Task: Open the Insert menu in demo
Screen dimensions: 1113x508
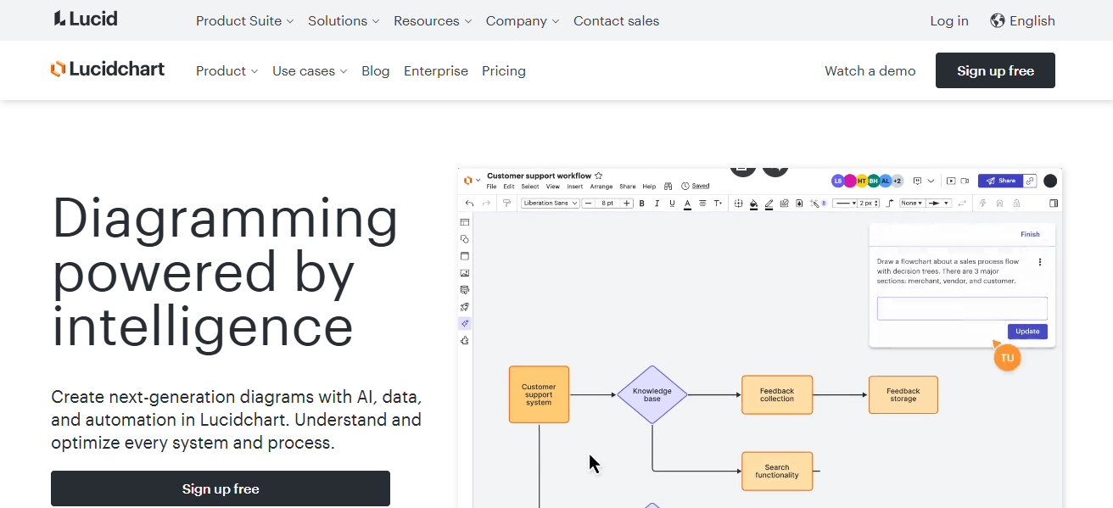Action: [575, 187]
